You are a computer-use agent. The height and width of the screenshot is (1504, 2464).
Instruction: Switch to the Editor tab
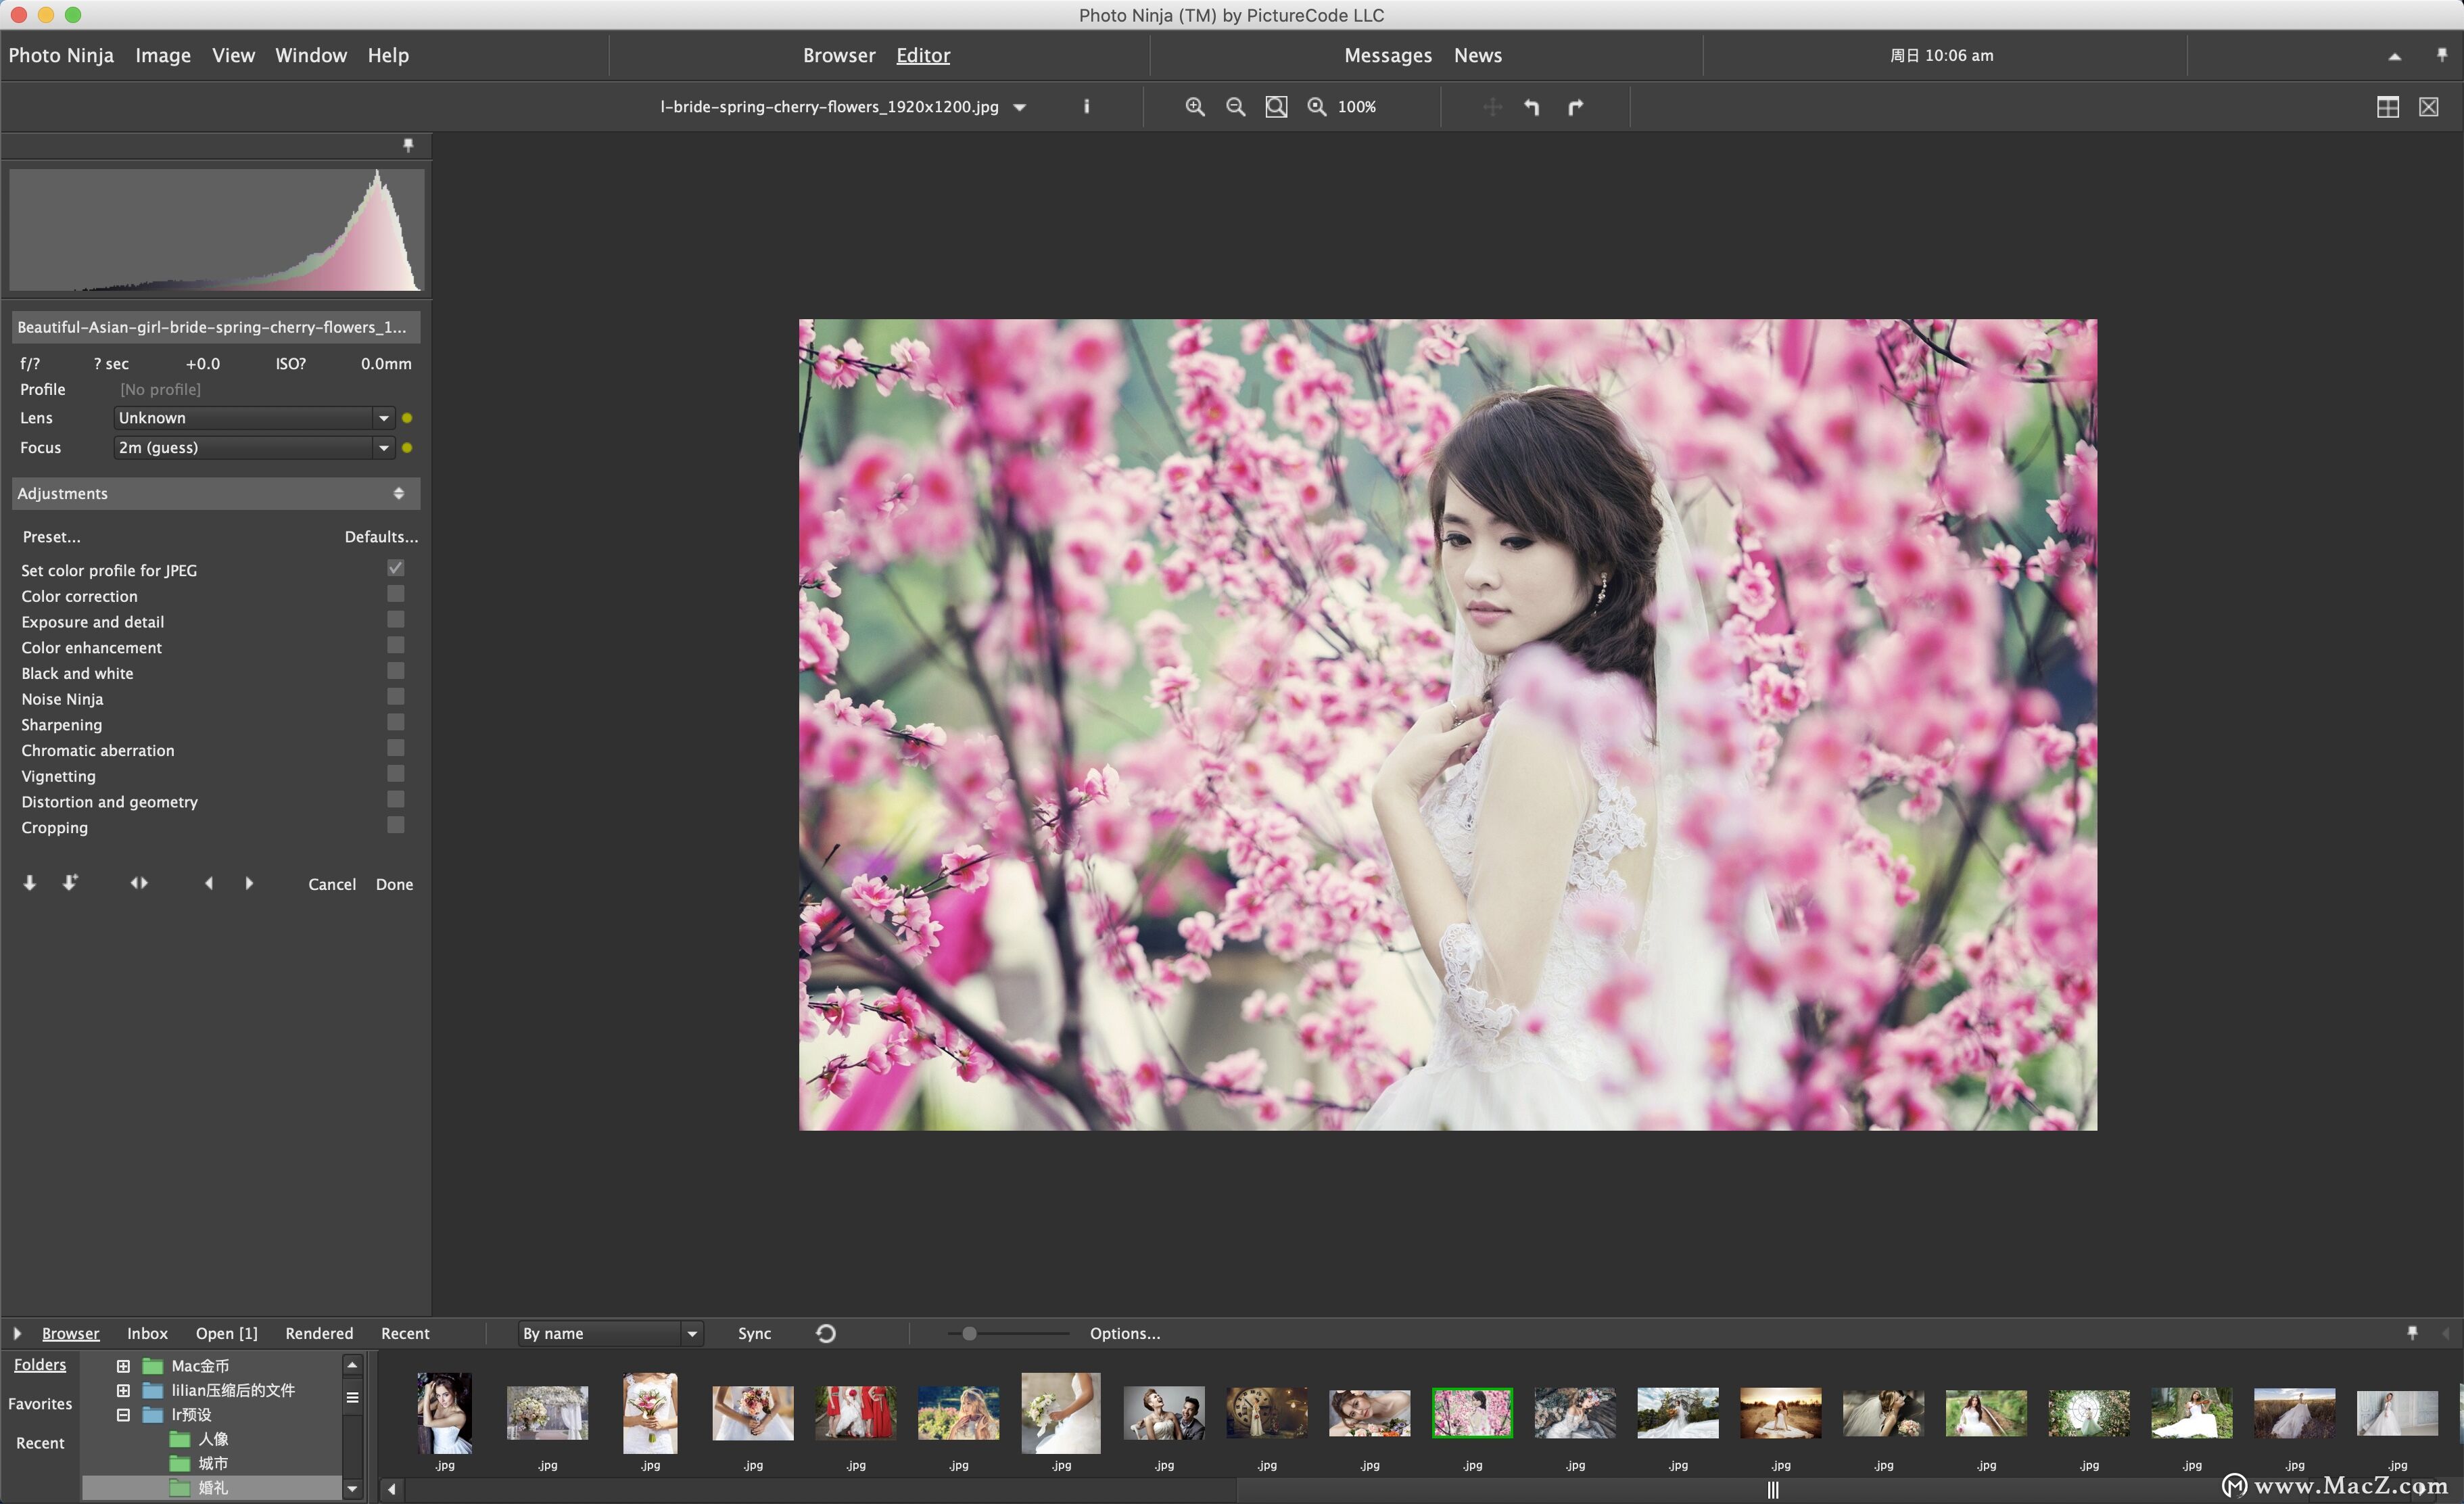coord(922,55)
